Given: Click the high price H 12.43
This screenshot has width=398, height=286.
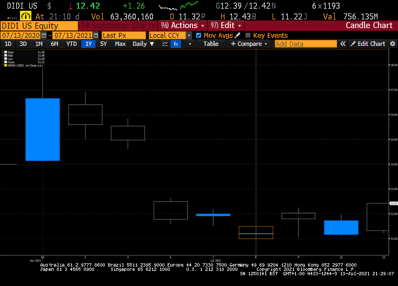Looking at the screenshot, I should (238, 17).
